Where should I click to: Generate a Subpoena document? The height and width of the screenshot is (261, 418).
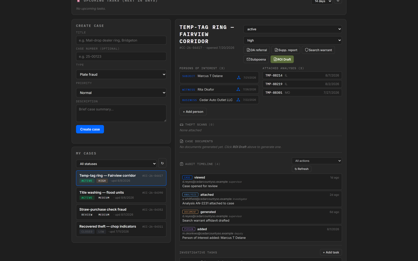pos(256,60)
